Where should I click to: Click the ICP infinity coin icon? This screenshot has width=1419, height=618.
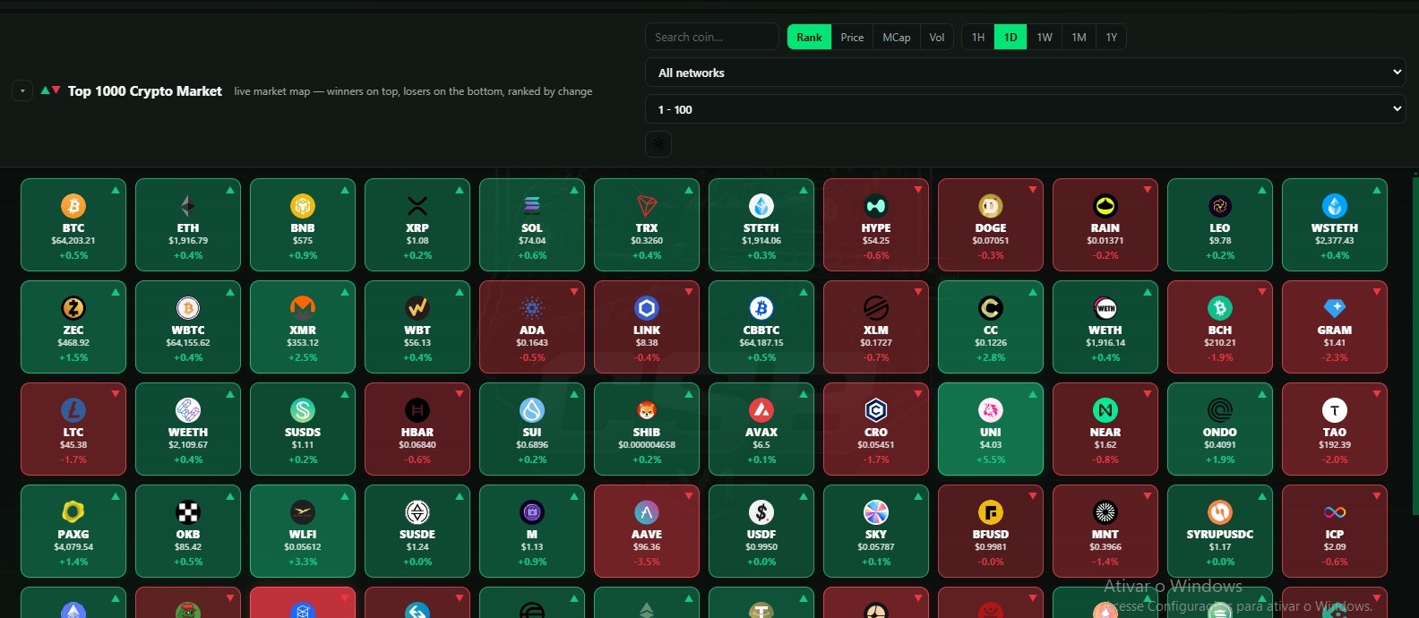[x=1335, y=512]
